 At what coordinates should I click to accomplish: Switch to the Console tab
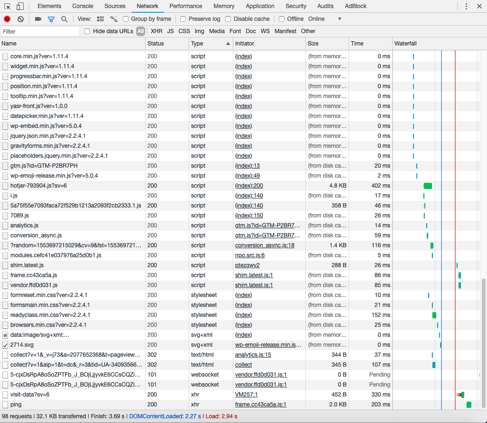[83, 6]
